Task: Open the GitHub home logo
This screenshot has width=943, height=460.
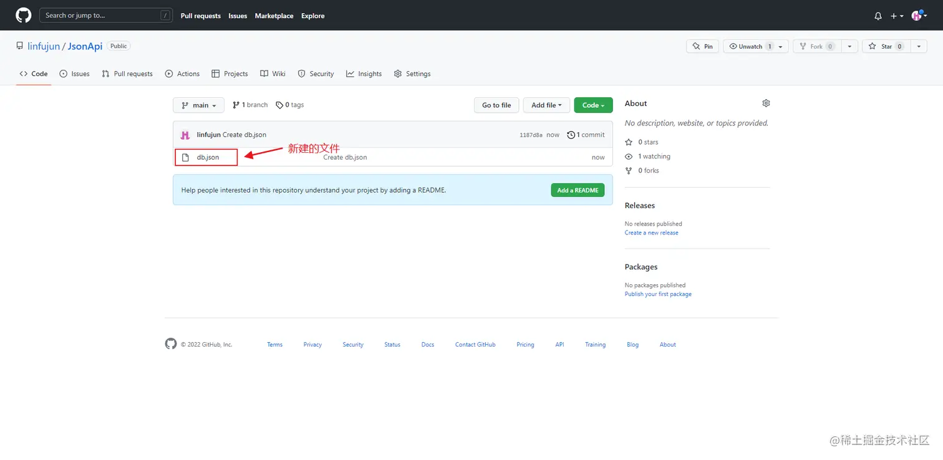Action: point(23,15)
